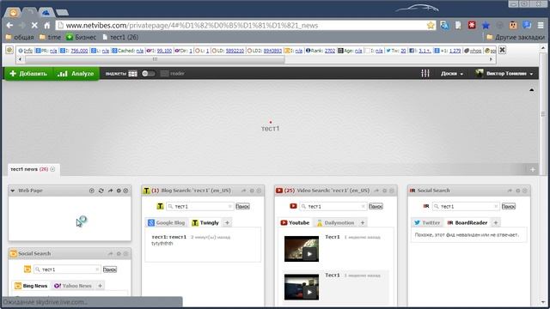Click the widgets grid view icon
550x309 pixels.
click(x=132, y=74)
